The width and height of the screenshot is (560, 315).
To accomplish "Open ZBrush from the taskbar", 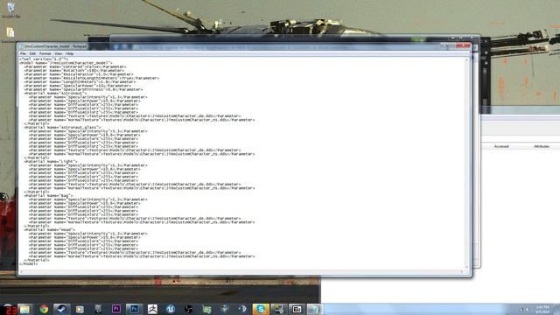I will (x=152, y=309).
